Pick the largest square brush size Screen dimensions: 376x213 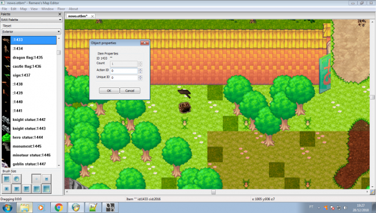[x=46, y=189]
